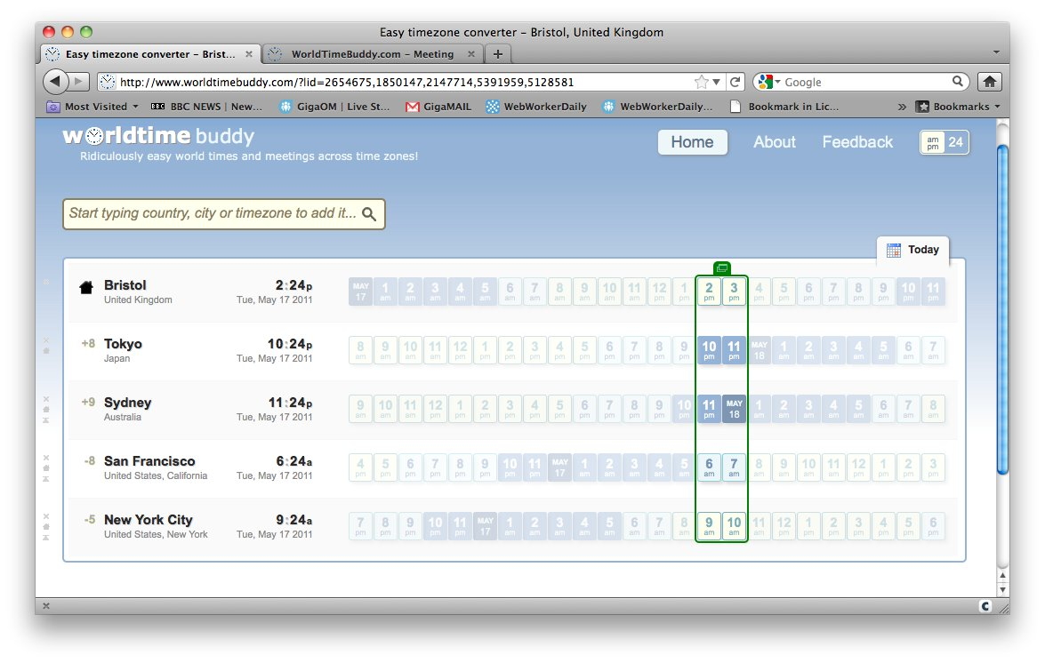Open the GigaMAIL bookmark
1045x663 pixels.
(438, 107)
